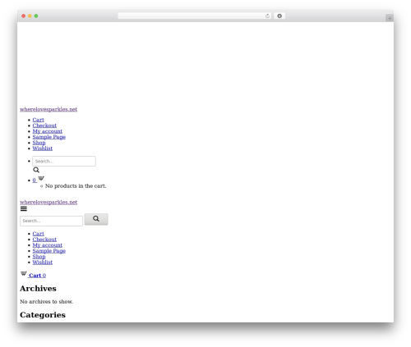Open Shop in the top navigation list
This screenshot has height=347, width=411.
point(39,143)
